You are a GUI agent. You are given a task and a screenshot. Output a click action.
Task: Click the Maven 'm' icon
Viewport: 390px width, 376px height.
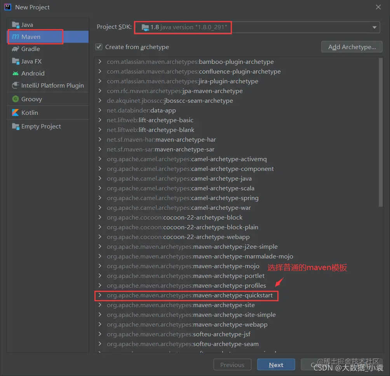coord(16,37)
